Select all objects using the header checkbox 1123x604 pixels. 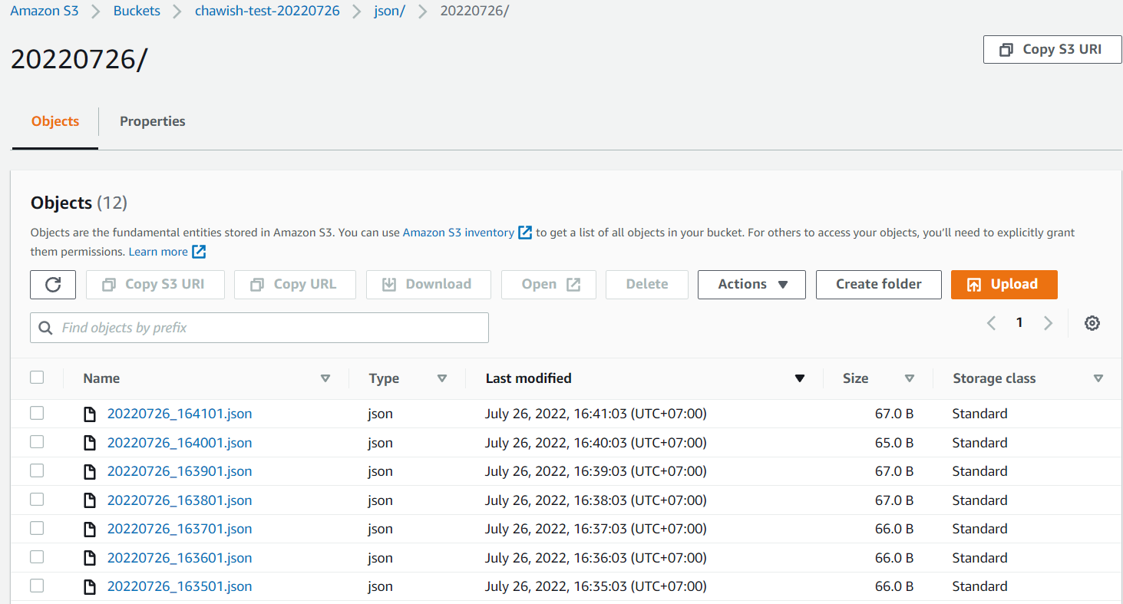(37, 377)
